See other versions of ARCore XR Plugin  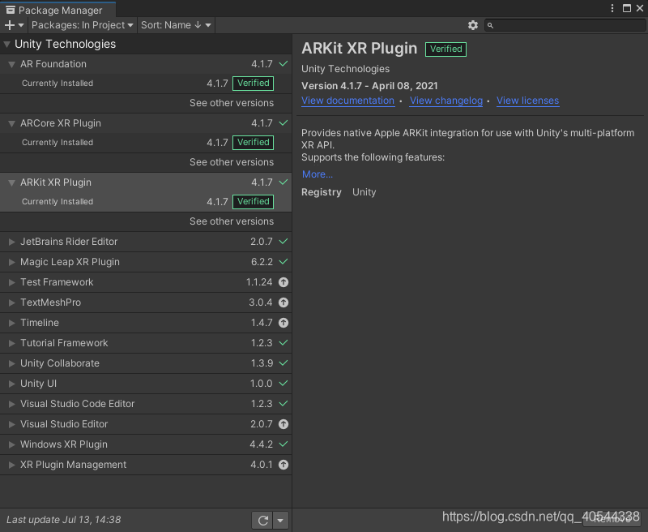pos(232,162)
